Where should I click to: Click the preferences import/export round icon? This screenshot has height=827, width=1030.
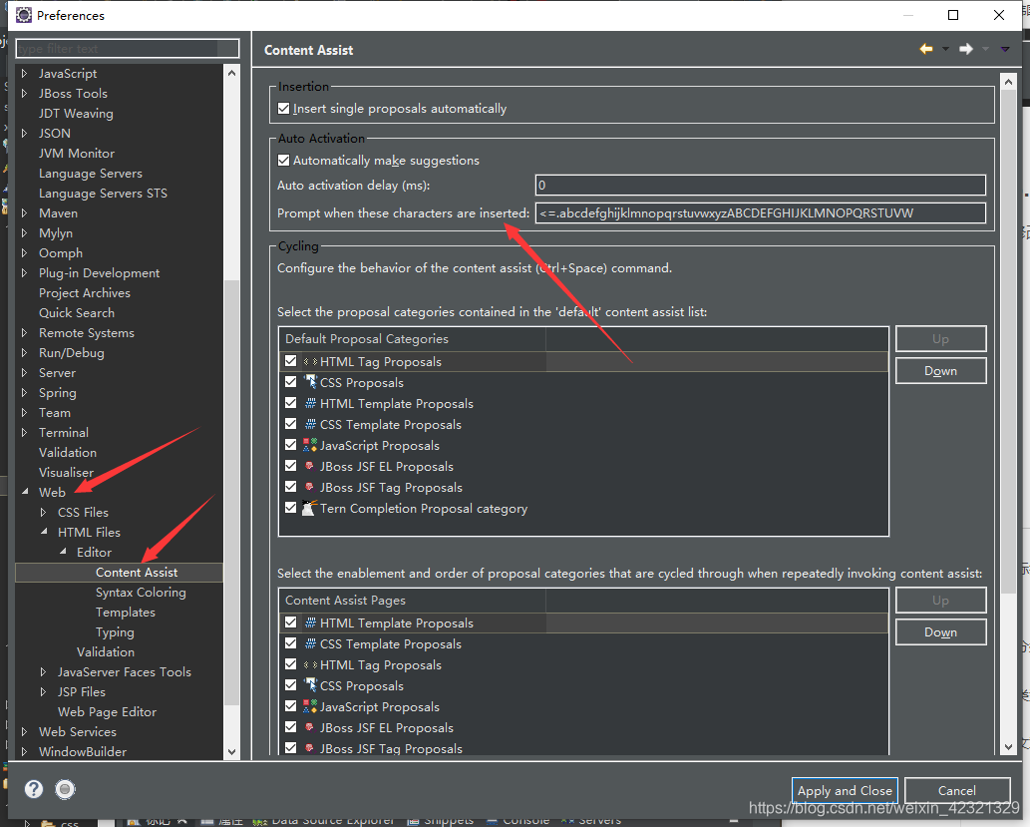point(65,789)
